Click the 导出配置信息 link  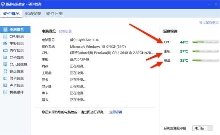tap(209, 22)
